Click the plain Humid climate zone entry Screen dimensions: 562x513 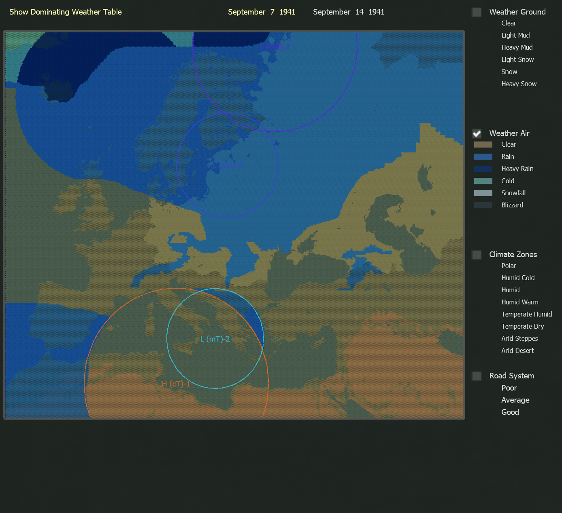[511, 290]
